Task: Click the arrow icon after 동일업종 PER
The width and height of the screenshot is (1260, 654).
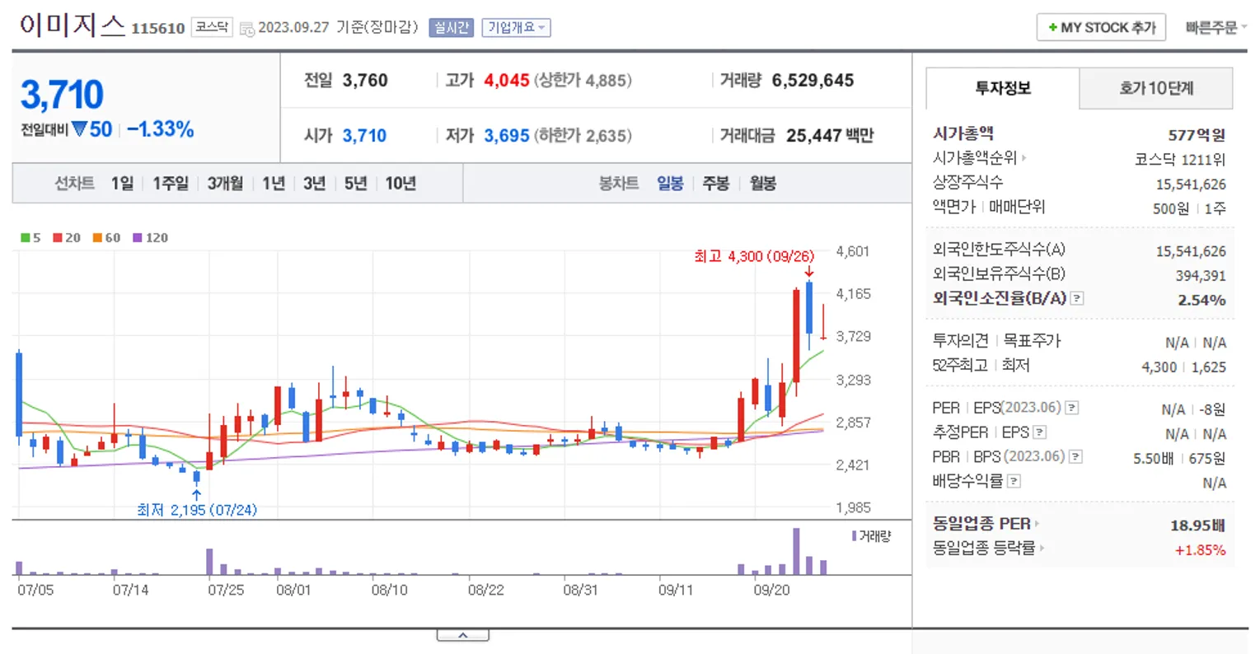Action: pos(1037,524)
